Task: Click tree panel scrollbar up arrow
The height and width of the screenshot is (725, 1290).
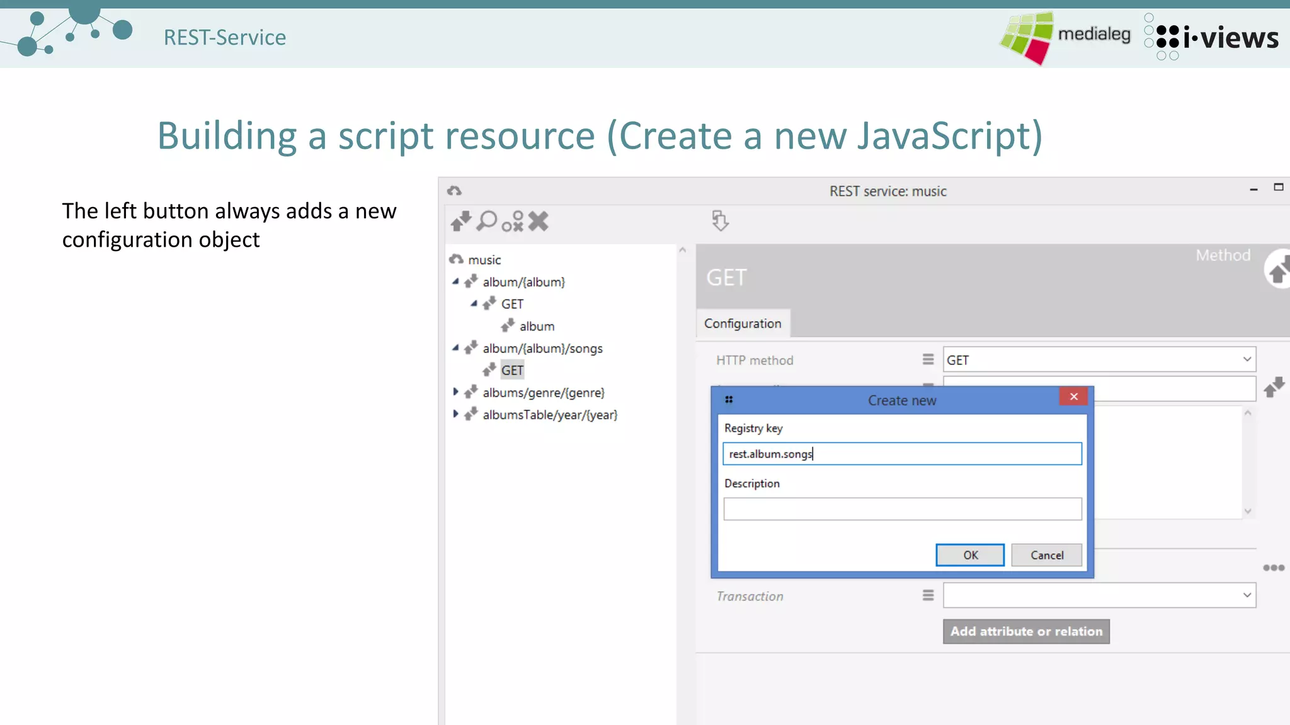Action: tap(683, 250)
